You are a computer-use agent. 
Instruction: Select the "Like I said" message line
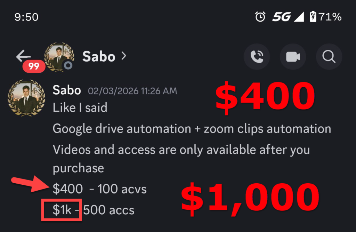tap(80, 108)
